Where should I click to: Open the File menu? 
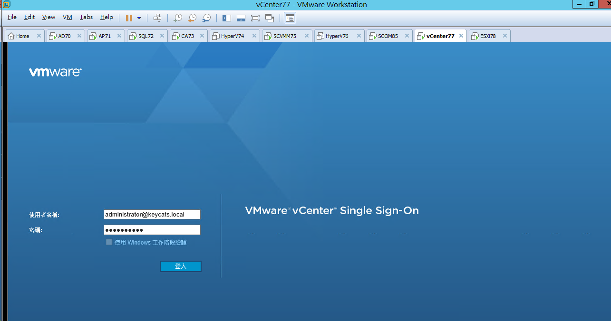[12, 17]
